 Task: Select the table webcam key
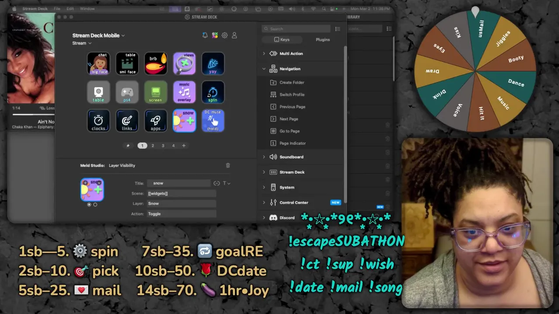(98, 92)
